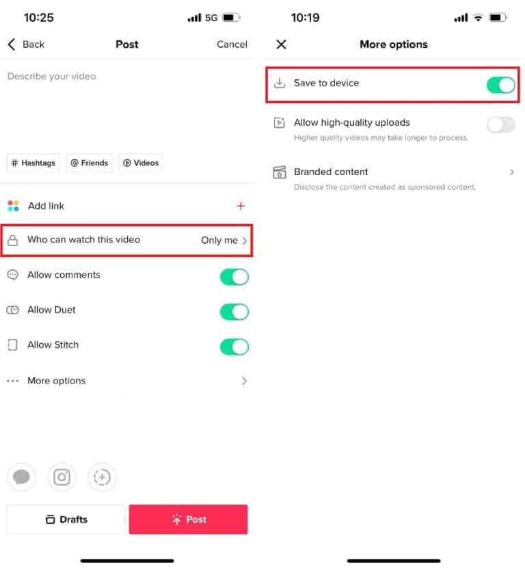The height and width of the screenshot is (568, 525).
Task: Select the Hashtags icon in the caption toolbar
Action: [33, 163]
